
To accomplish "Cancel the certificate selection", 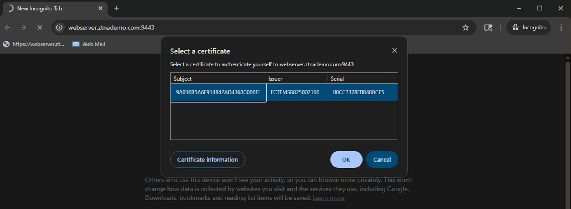I will coord(382,160).
